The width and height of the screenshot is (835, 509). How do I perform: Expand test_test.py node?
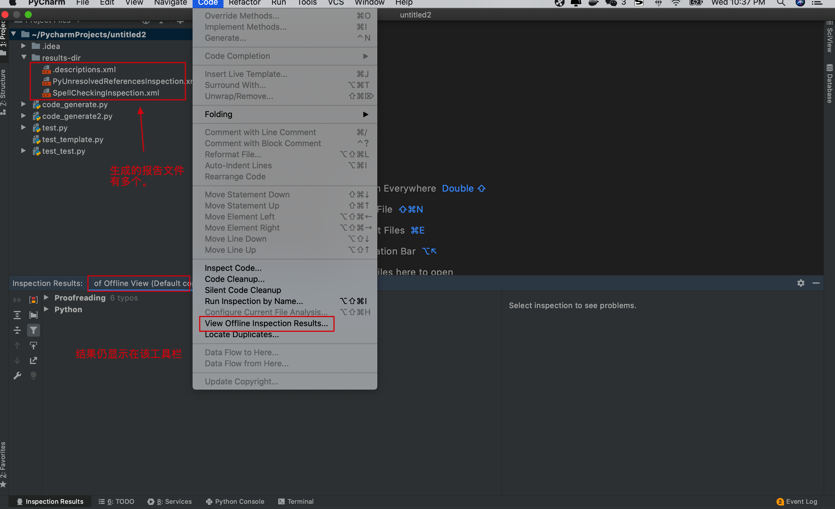click(23, 151)
